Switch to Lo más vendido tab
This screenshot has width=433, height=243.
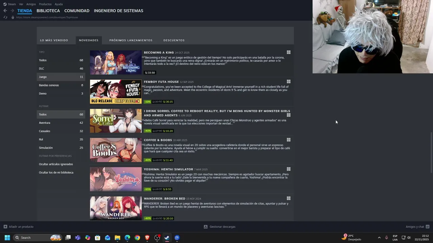click(x=54, y=40)
